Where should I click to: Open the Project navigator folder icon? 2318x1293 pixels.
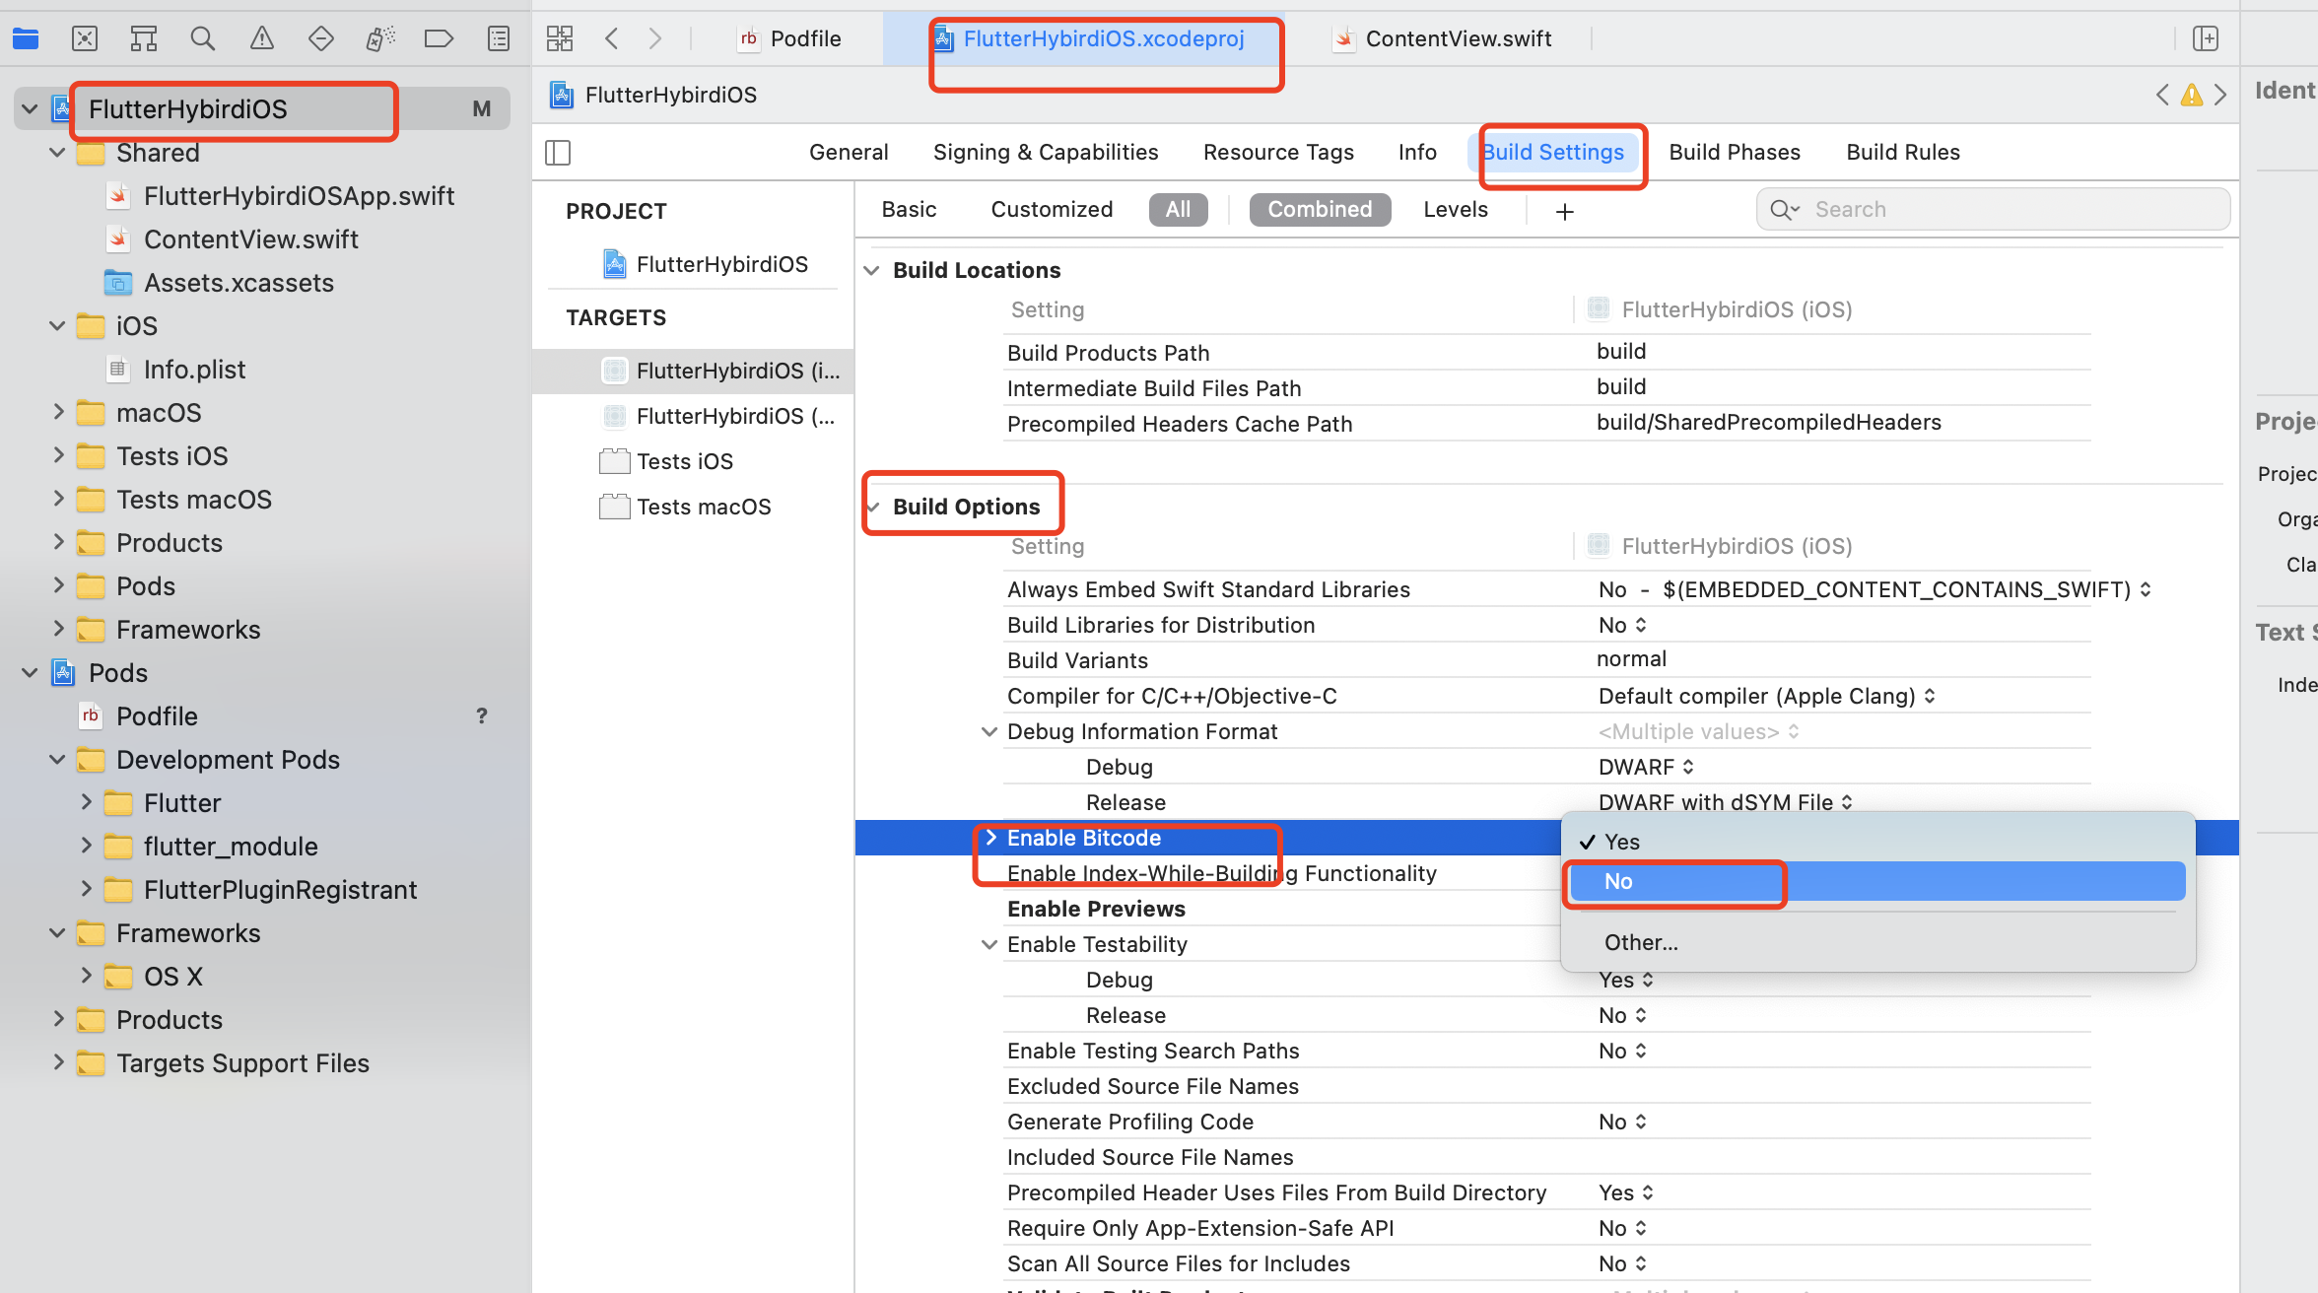26,38
